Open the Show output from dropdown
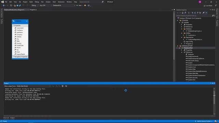This screenshot has width=219, height=123. coord(34,86)
